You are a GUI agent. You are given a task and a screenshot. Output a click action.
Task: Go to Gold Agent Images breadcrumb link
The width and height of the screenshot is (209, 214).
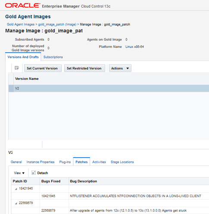[x=21, y=24]
